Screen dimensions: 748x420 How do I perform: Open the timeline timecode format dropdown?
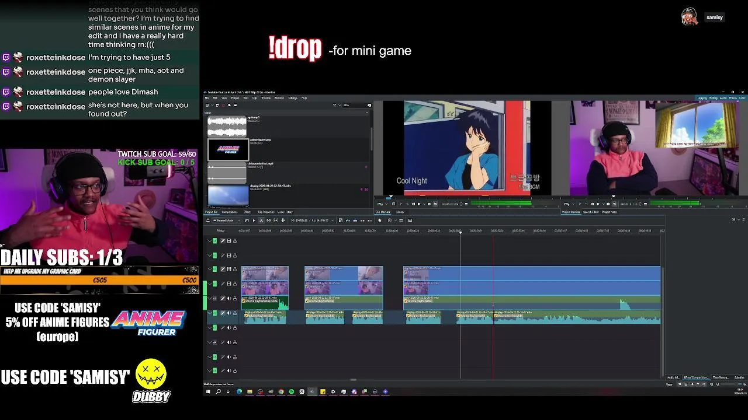tap(333, 220)
